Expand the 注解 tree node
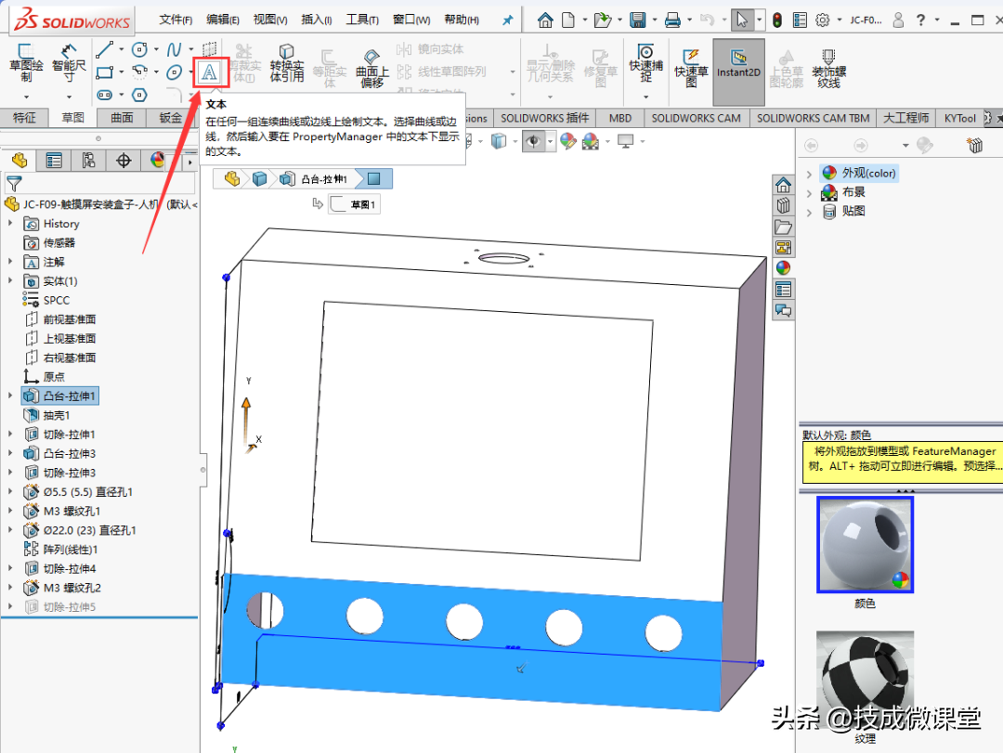The width and height of the screenshot is (1003, 753). pyautogui.click(x=10, y=262)
